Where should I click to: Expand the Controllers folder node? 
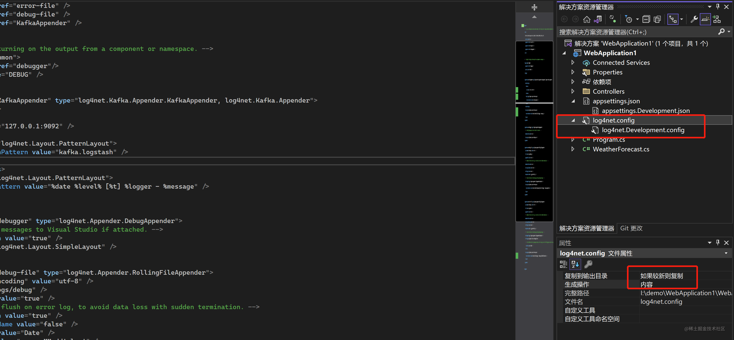(x=573, y=91)
